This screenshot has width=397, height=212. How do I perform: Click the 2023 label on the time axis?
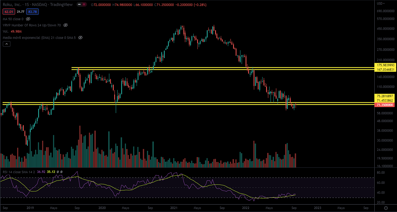click(318, 208)
